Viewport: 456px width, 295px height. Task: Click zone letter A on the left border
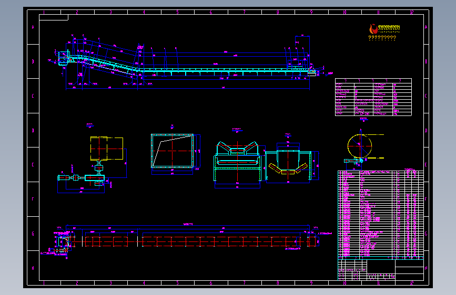click(x=33, y=27)
